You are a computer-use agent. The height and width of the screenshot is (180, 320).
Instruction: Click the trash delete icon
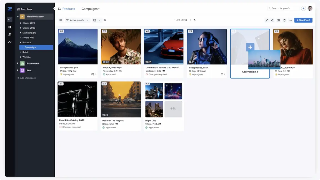point(284,20)
